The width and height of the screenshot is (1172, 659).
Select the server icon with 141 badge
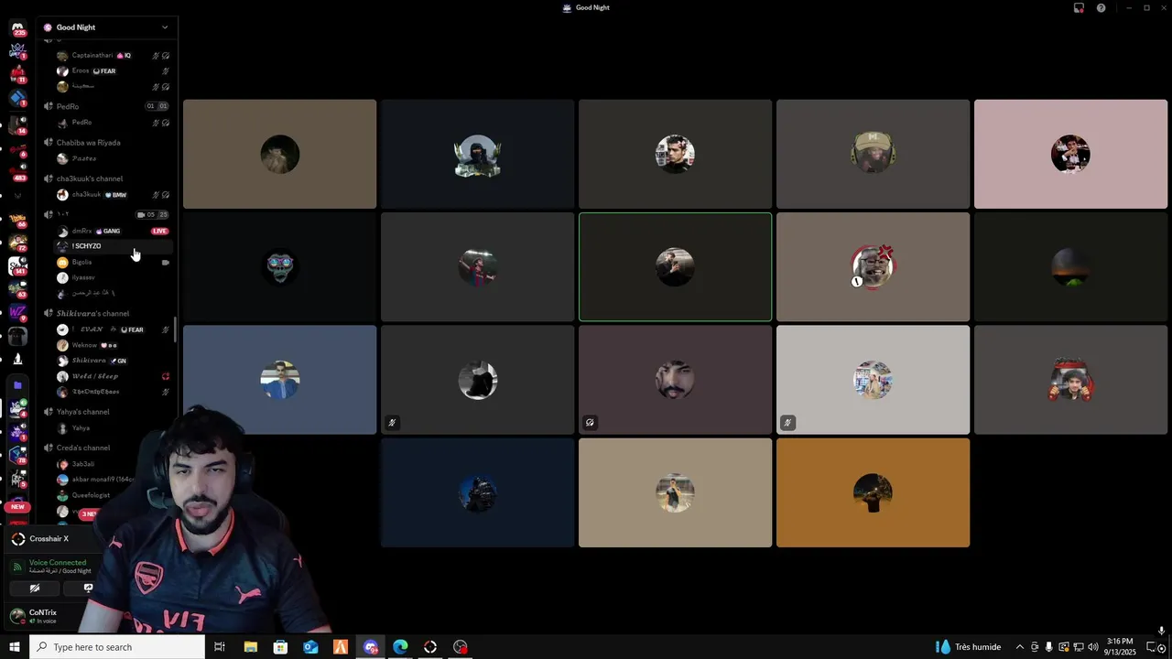tap(17, 265)
